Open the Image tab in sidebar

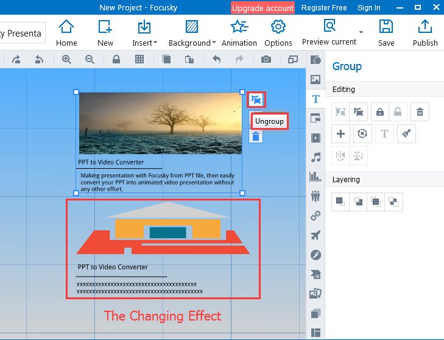315,79
